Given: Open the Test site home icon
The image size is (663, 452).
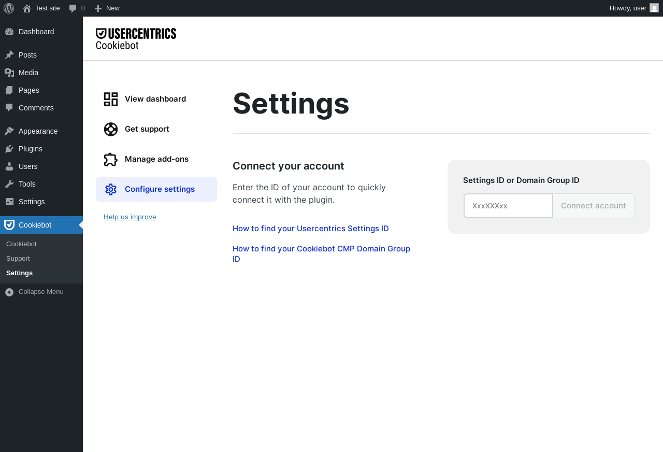Looking at the screenshot, I should click(27, 8).
